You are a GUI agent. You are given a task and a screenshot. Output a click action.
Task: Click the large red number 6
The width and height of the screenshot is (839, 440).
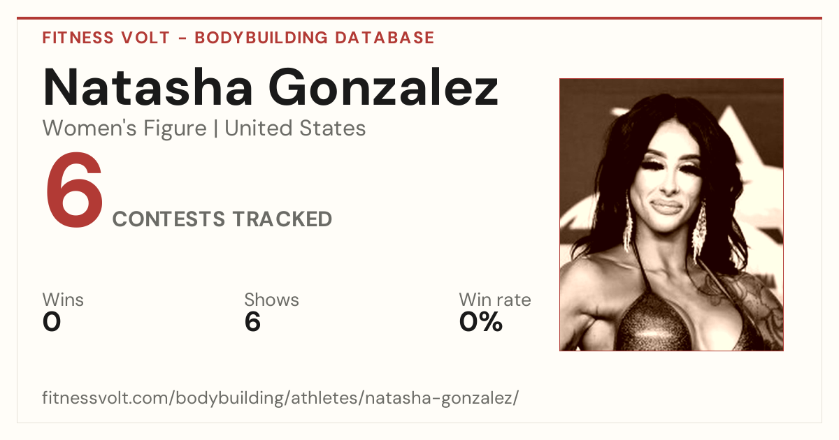point(74,191)
